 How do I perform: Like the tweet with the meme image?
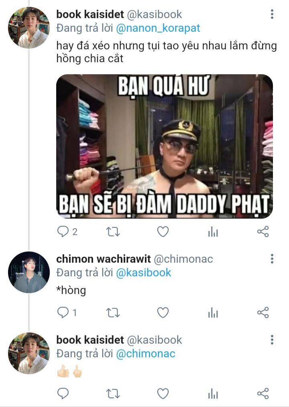tap(163, 231)
